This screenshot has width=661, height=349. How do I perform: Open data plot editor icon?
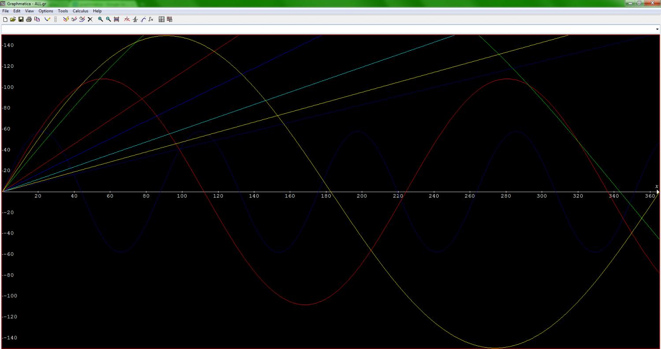pyautogui.click(x=170, y=19)
